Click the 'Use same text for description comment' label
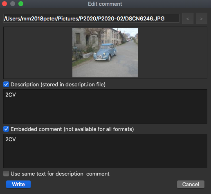Screen dimensions: 211x194 pyautogui.click(x=60, y=174)
